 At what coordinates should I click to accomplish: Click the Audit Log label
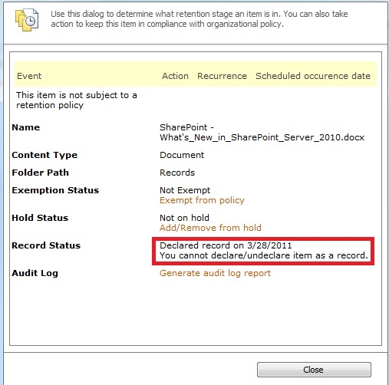[35, 273]
